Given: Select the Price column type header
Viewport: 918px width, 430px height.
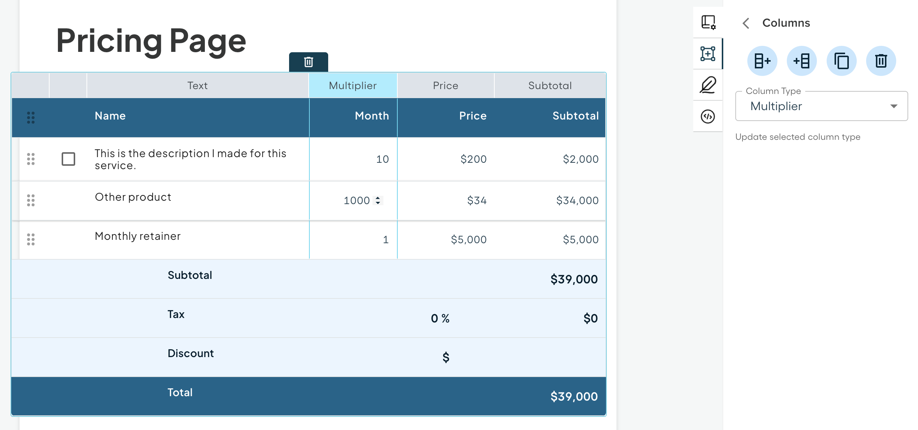Looking at the screenshot, I should 445,86.
